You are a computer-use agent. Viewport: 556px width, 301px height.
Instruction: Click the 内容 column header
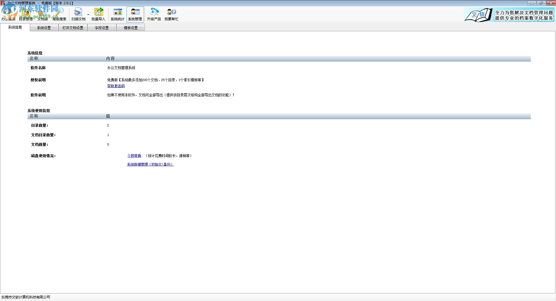[110, 58]
